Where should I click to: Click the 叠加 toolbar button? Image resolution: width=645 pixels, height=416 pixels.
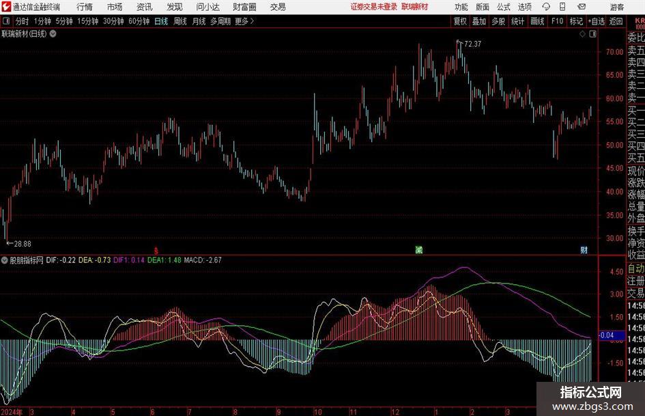(479, 21)
